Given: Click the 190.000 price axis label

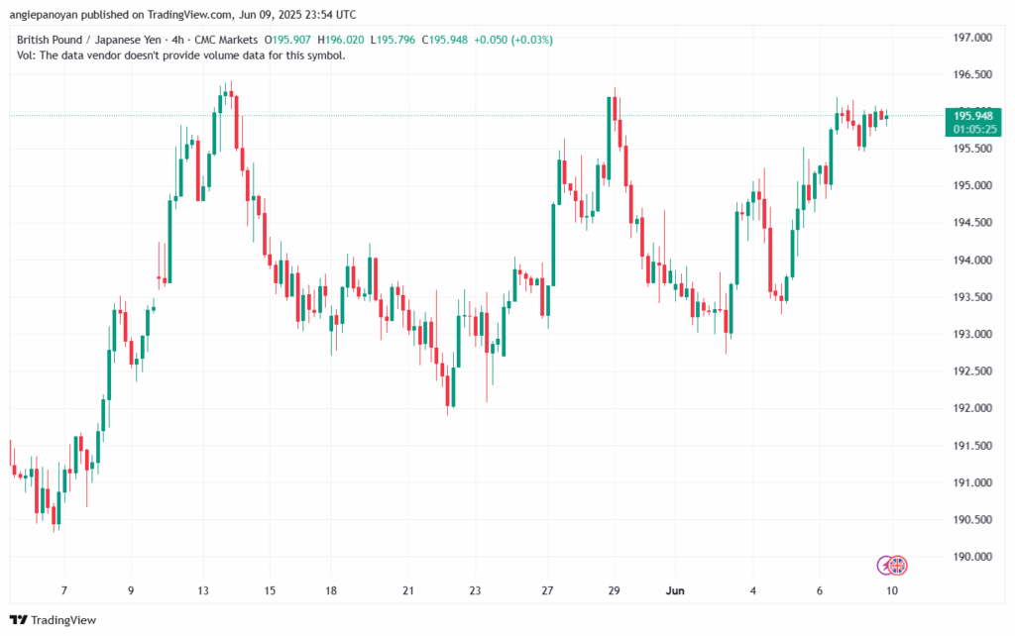Looking at the screenshot, I should (x=972, y=557).
